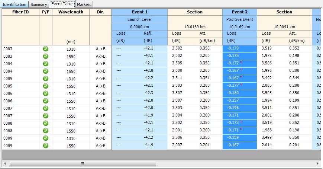Select Event 2 loss value -0.196
323x169 pixels.
pyautogui.click(x=233, y=108)
